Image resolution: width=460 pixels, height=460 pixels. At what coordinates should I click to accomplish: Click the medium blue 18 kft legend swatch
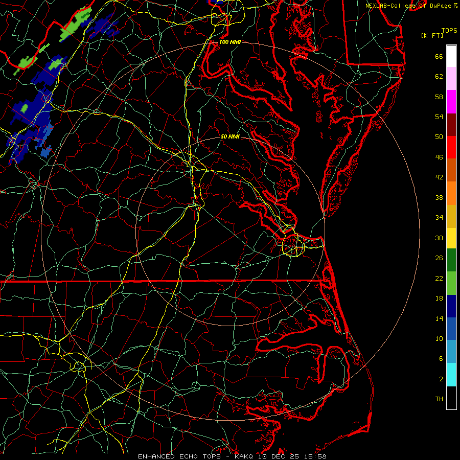(451, 329)
